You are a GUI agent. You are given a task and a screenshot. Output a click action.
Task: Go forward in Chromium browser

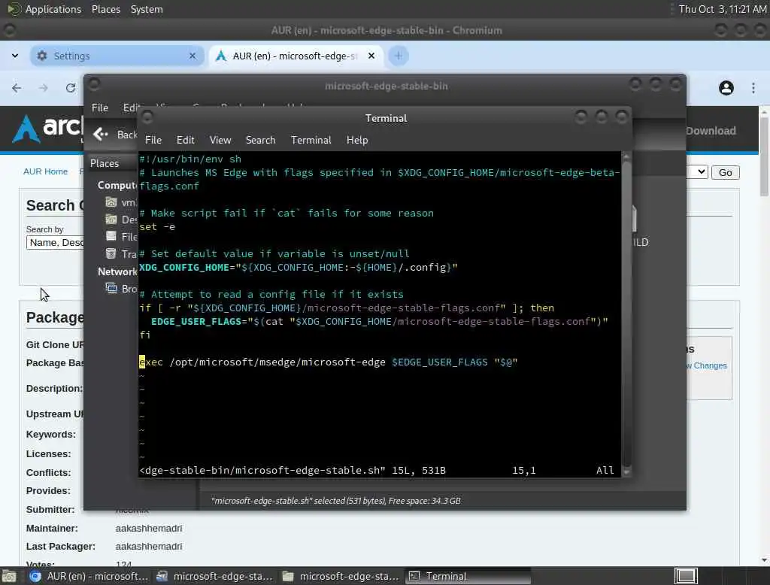(x=43, y=88)
